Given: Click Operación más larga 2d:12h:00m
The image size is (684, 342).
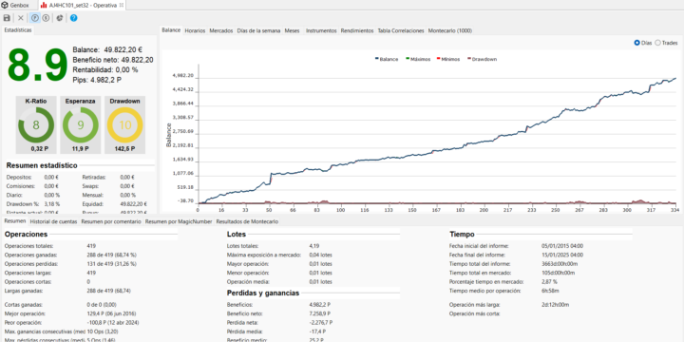Looking at the screenshot, I should click(x=556, y=305).
